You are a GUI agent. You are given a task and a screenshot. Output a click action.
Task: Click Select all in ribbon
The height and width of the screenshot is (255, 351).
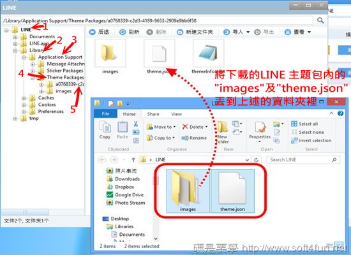[x=304, y=124]
